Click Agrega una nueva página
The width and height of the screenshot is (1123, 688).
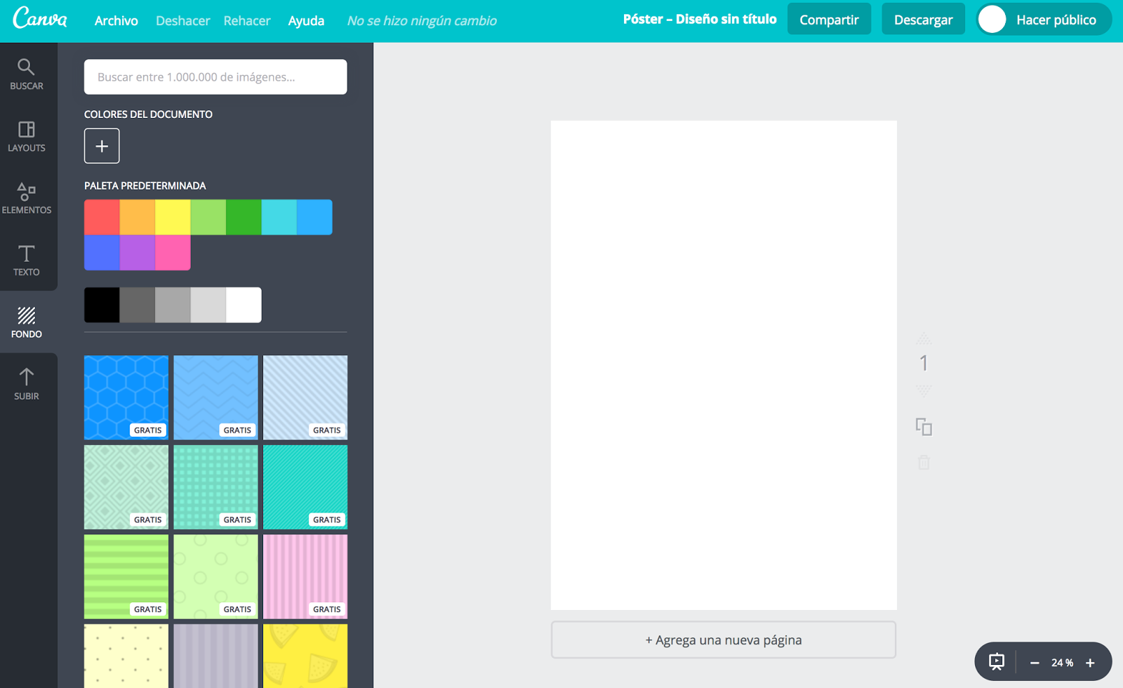(723, 640)
